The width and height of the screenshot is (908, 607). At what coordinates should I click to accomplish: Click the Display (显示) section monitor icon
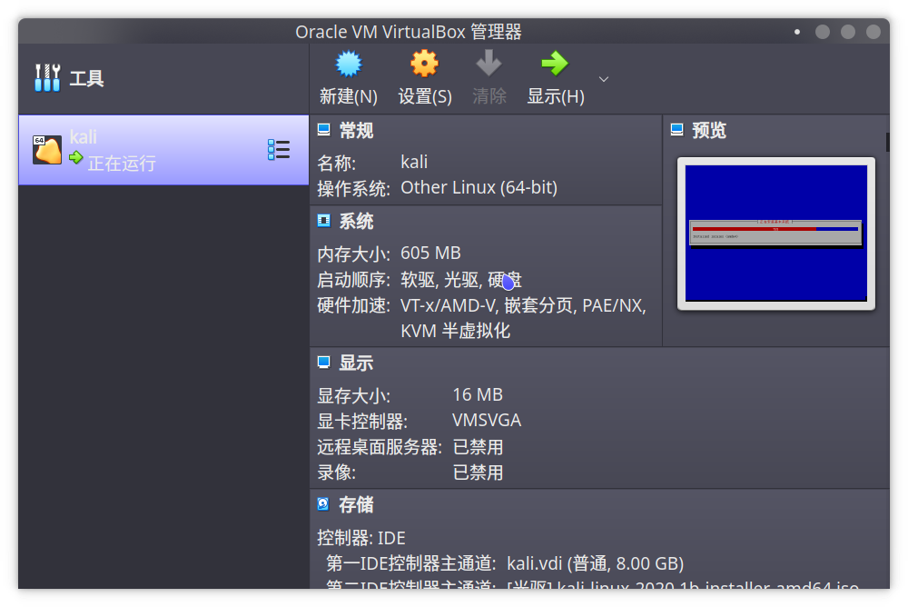point(324,363)
